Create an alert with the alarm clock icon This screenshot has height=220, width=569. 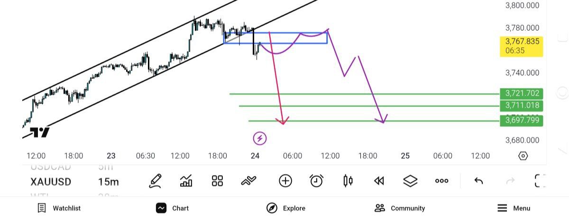(x=316, y=181)
